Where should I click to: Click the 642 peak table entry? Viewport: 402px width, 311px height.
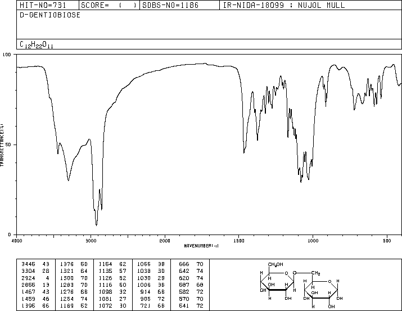coord(191,271)
